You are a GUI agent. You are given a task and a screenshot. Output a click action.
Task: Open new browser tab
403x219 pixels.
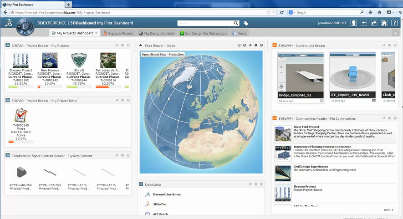point(68,5)
